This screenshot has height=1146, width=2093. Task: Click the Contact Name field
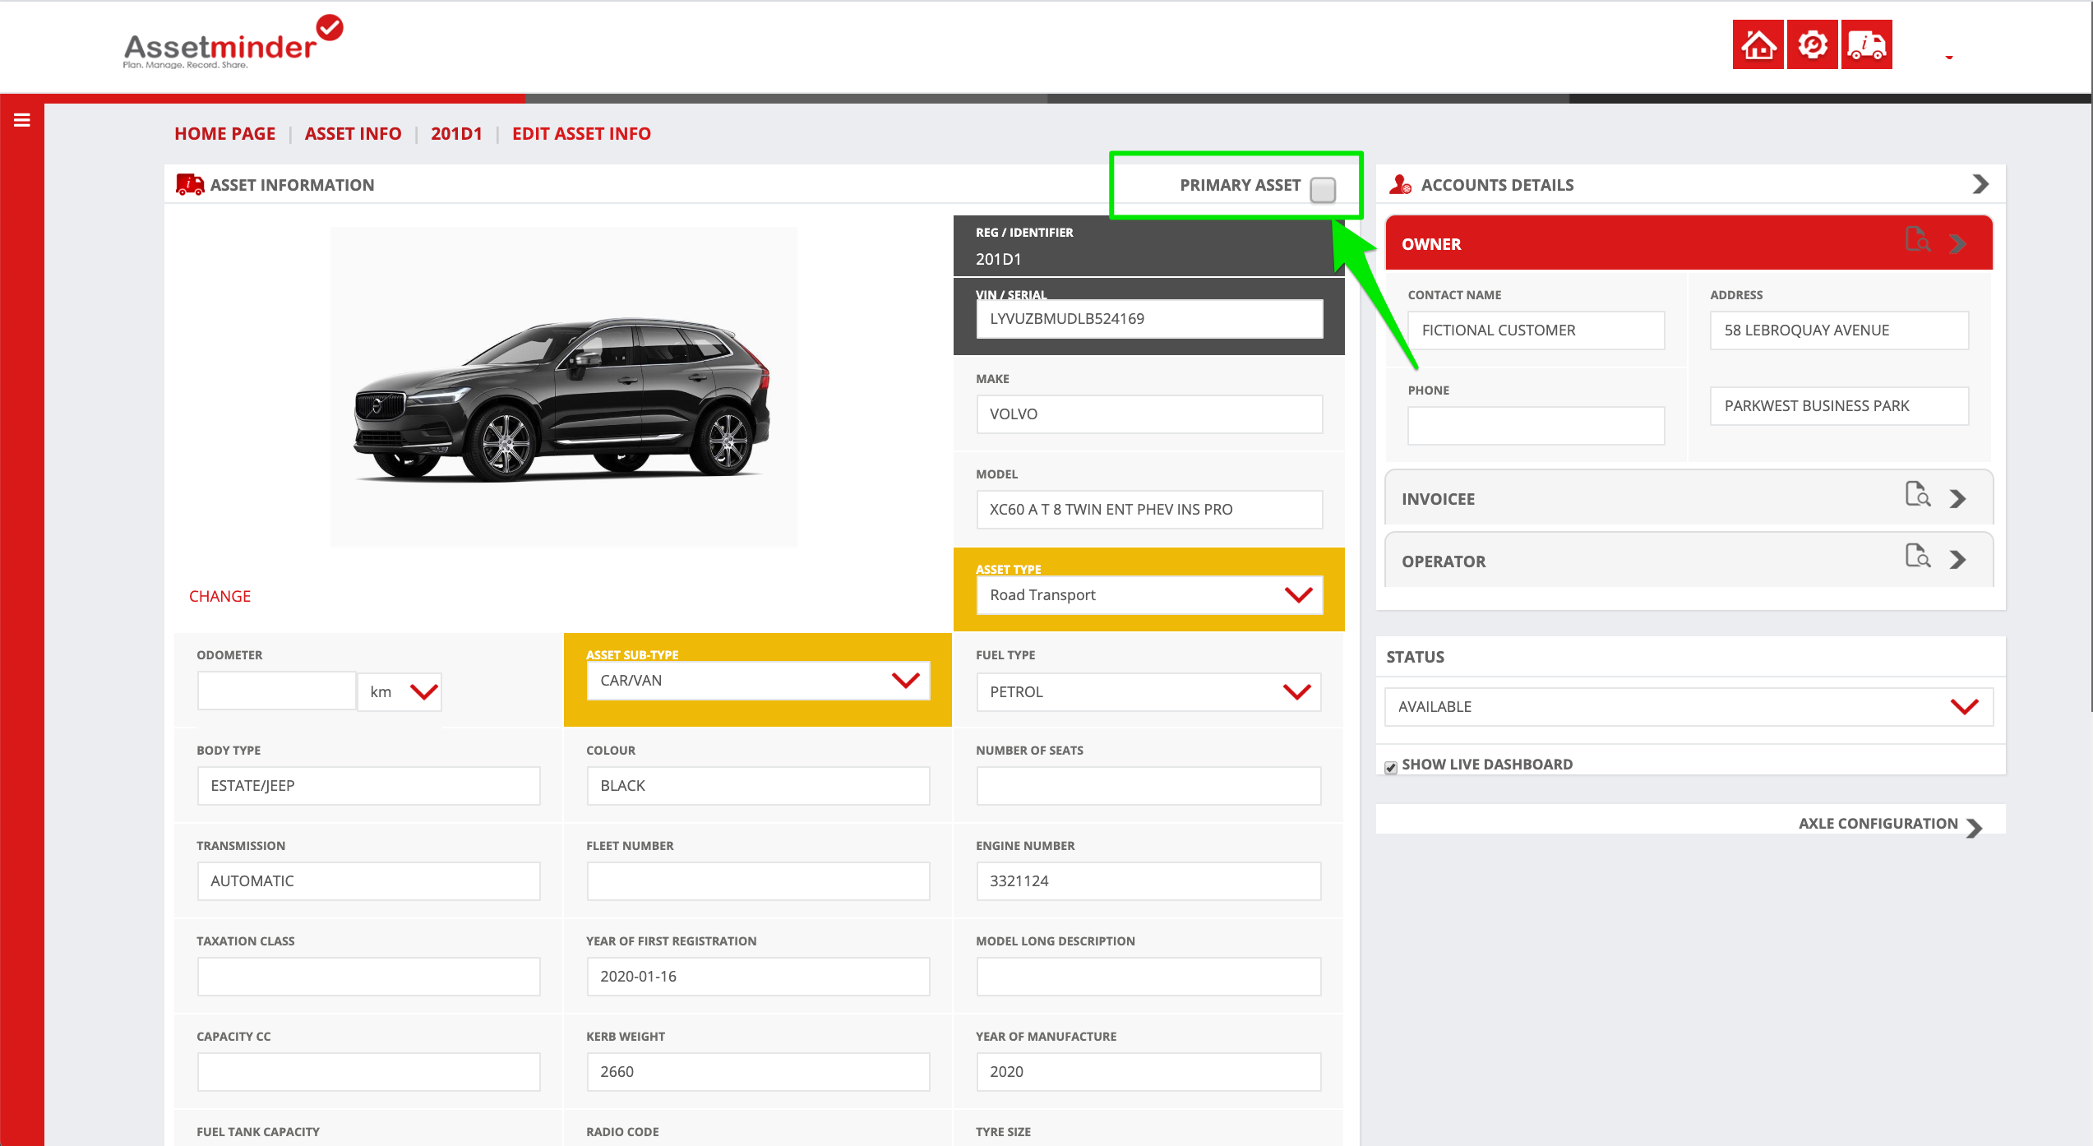pos(1536,330)
